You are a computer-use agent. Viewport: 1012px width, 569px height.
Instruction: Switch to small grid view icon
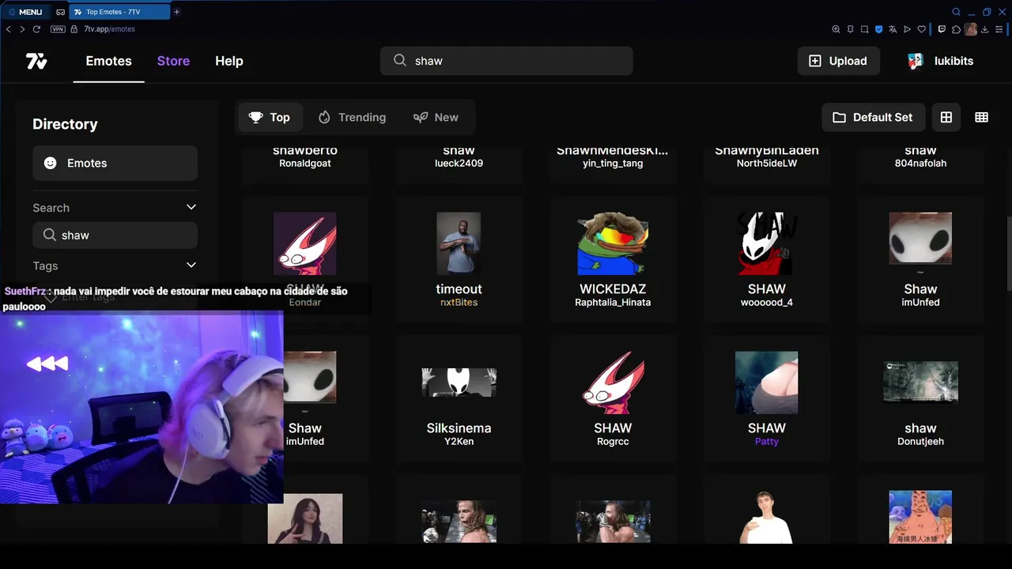[x=982, y=117]
